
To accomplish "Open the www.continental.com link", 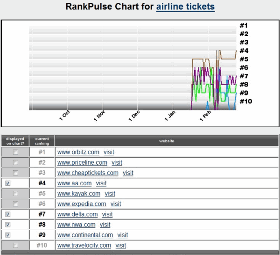I will (x=85, y=235).
